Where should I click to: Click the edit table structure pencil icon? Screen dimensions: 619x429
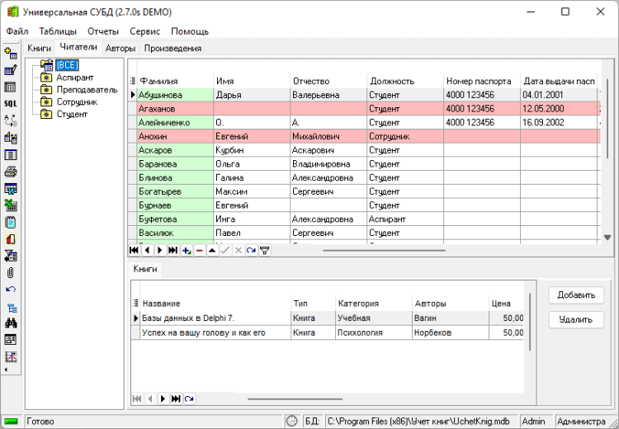point(11,70)
